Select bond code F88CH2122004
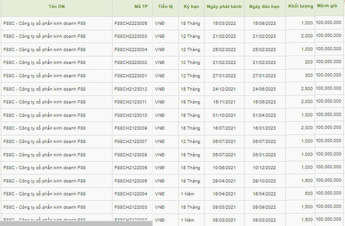Image resolution: width=345 pixels, height=226 pixels. 131,194
